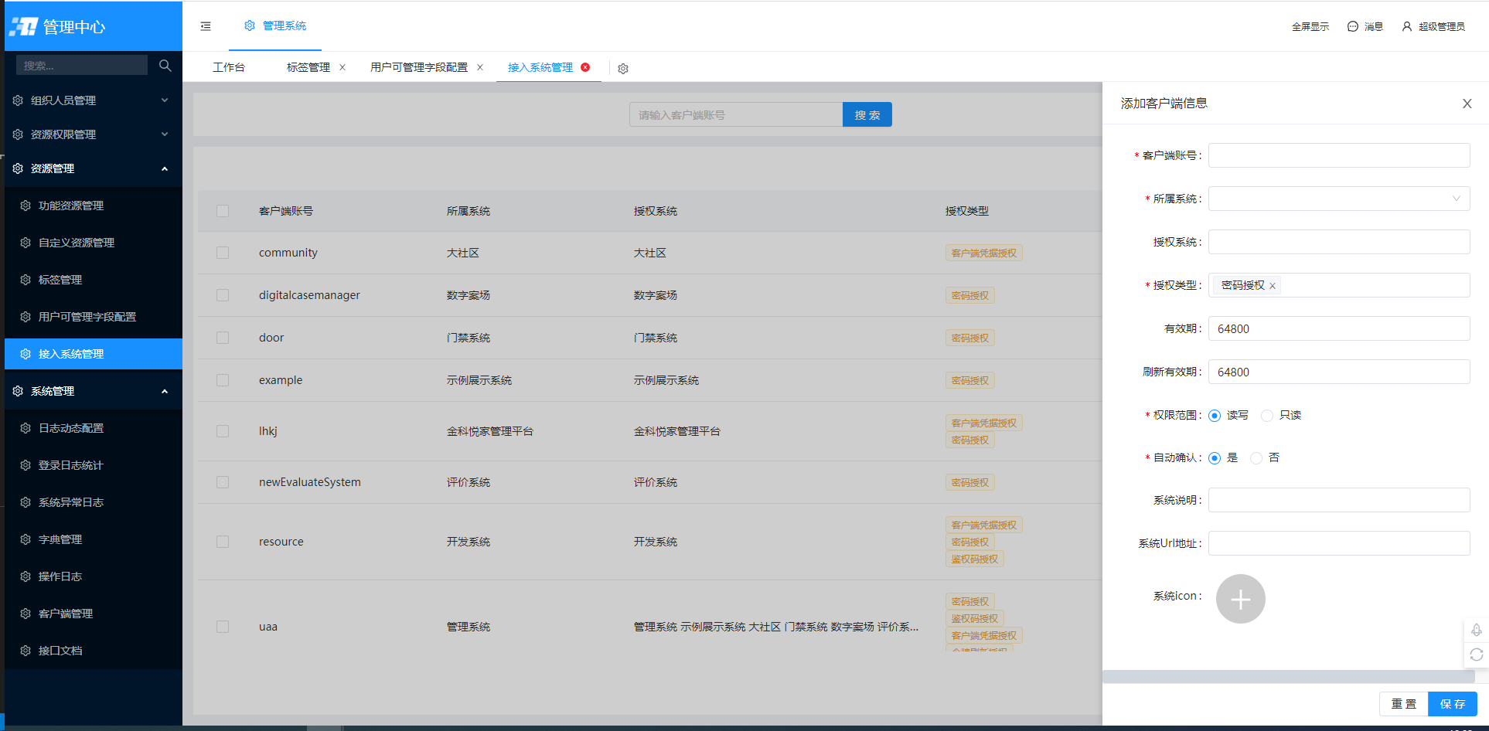This screenshot has height=731, width=1489.
Task: Click the plus icon to upload 系统icon
Action: pyautogui.click(x=1241, y=599)
